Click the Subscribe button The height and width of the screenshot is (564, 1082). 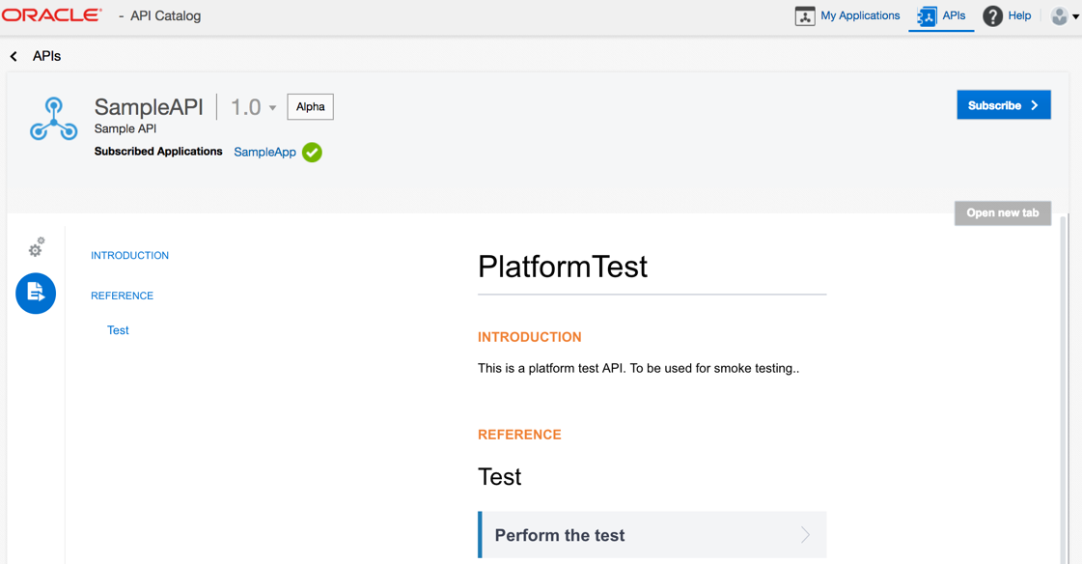pos(1003,105)
